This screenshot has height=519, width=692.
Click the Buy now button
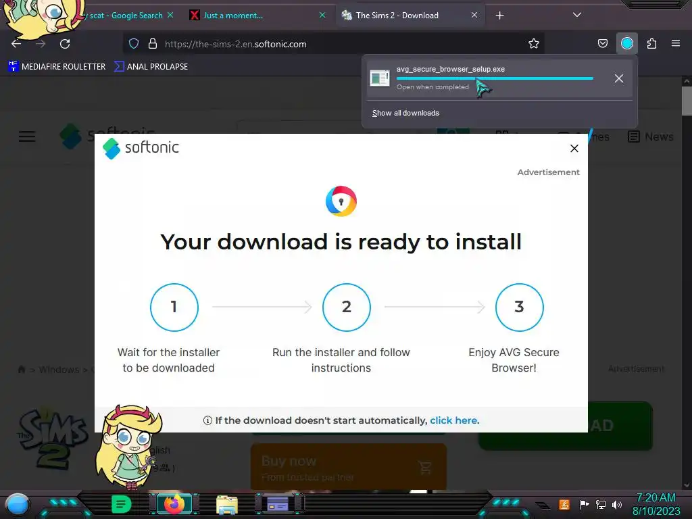349,468
